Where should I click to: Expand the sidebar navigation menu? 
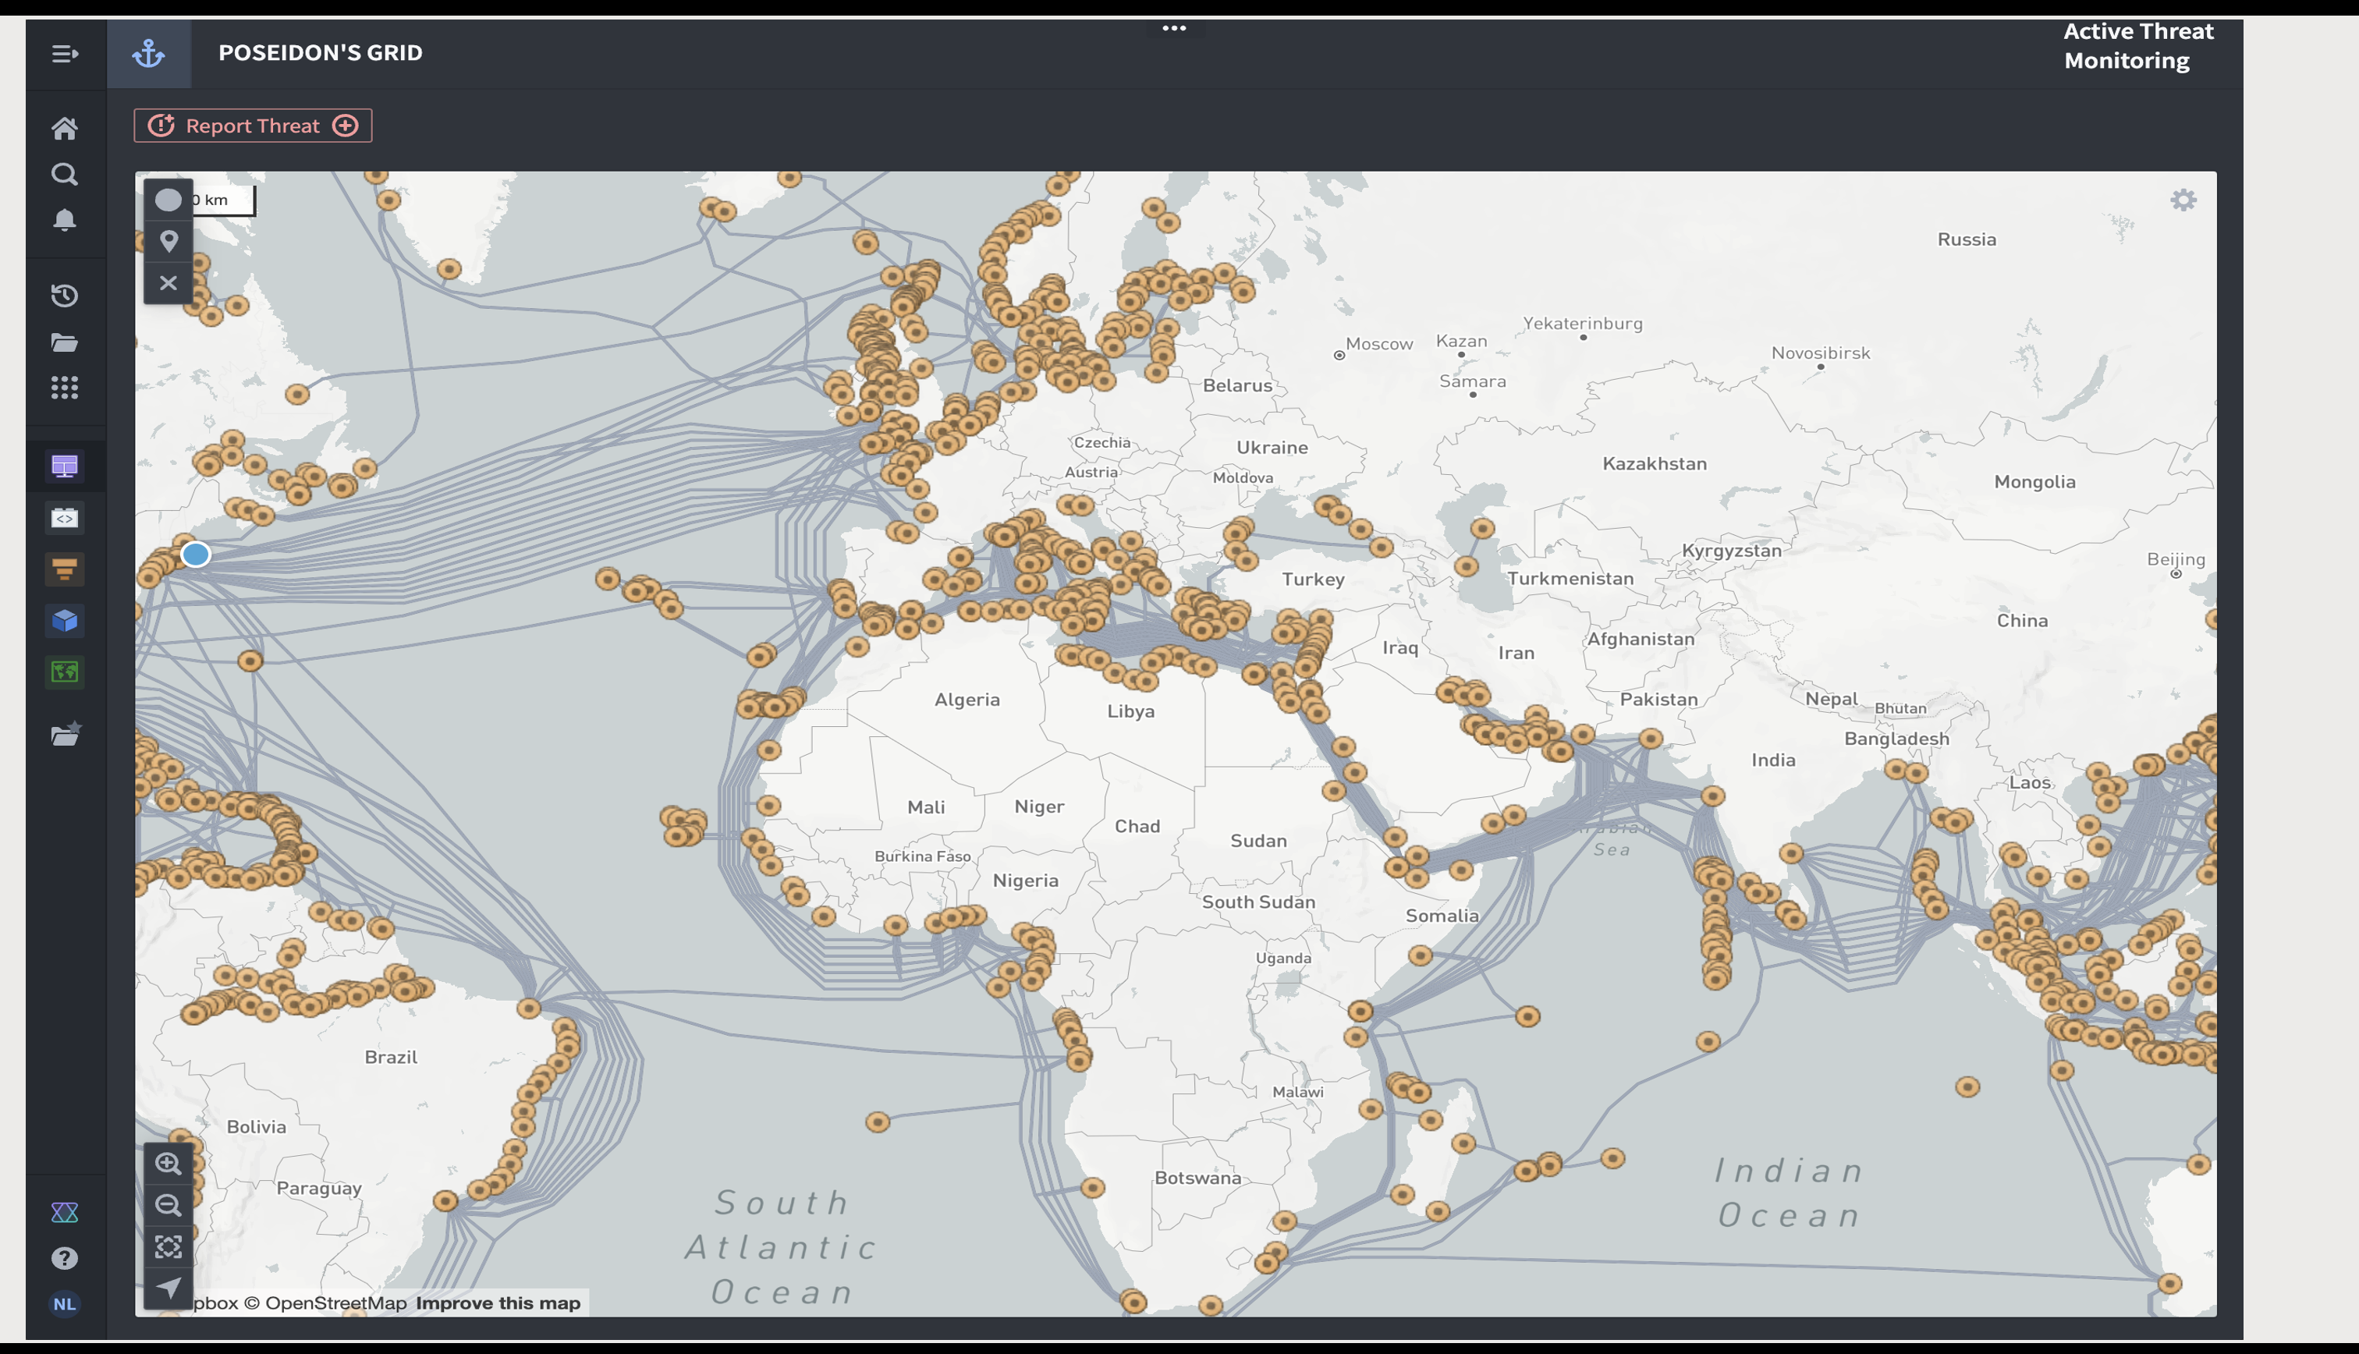(x=64, y=54)
